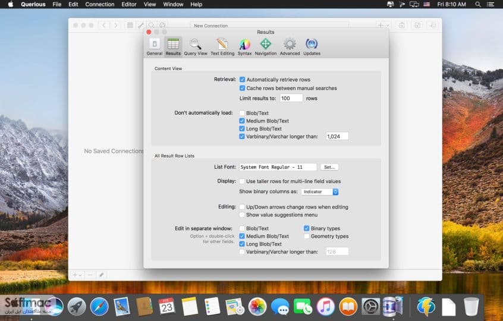Open FaceTime from the Dock
The width and height of the screenshot is (503, 321).
(x=303, y=306)
